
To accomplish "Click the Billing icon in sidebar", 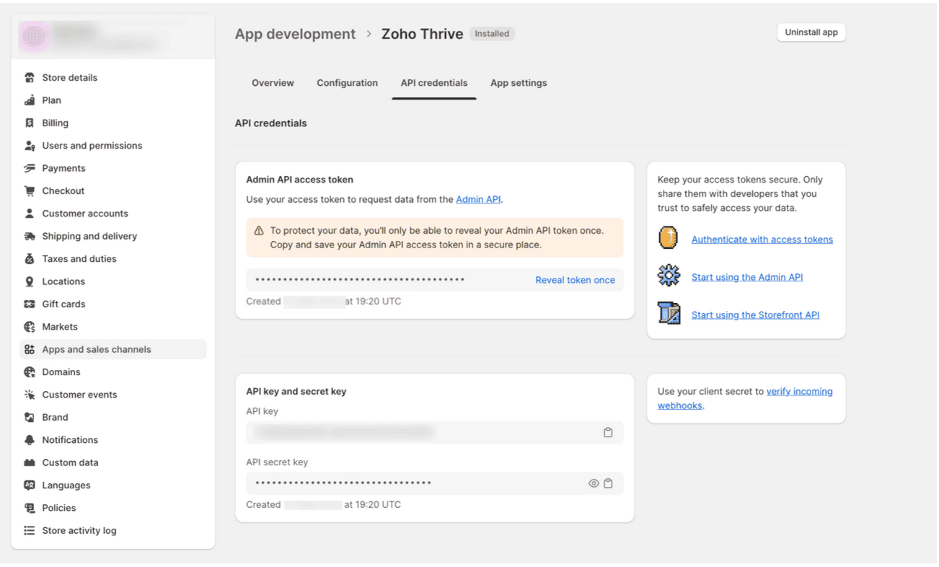I will pyautogui.click(x=30, y=123).
